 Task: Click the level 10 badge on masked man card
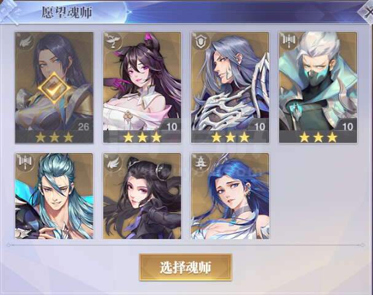[x=347, y=127]
